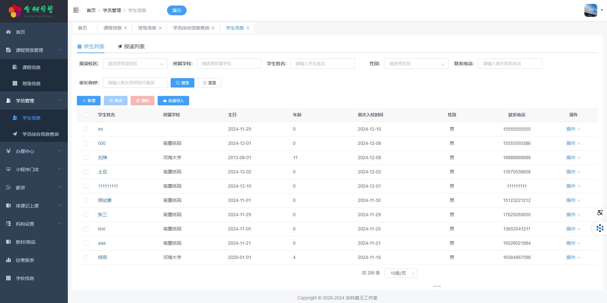Open 班级信息 in the sidebar

tap(31, 84)
